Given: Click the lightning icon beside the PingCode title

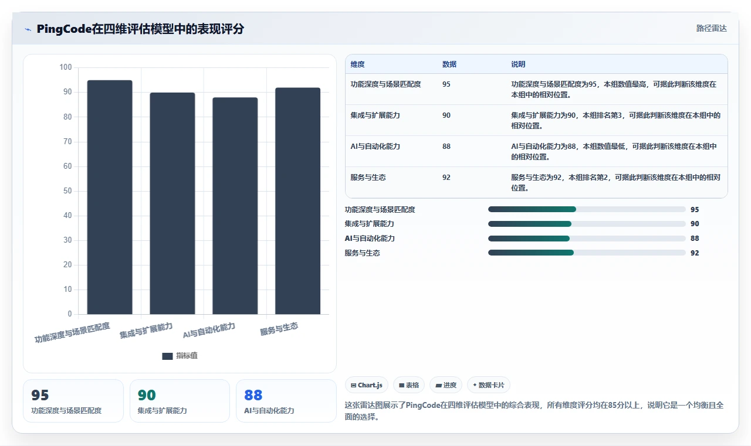Looking at the screenshot, I should coord(28,29).
